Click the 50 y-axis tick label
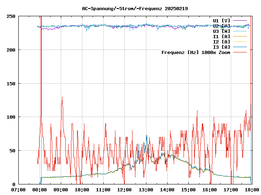The height and width of the screenshot is (195, 261). coord(13,151)
